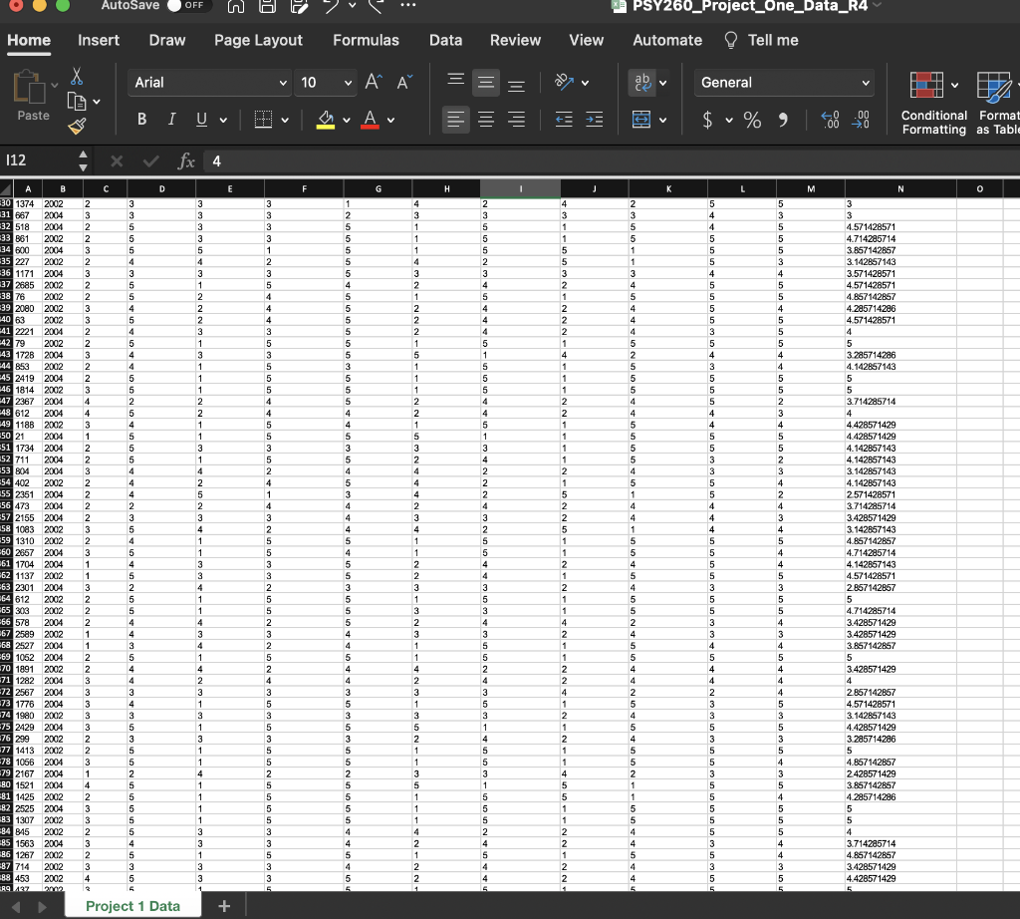
Task: Click the Copy icon
Action: pos(77,102)
